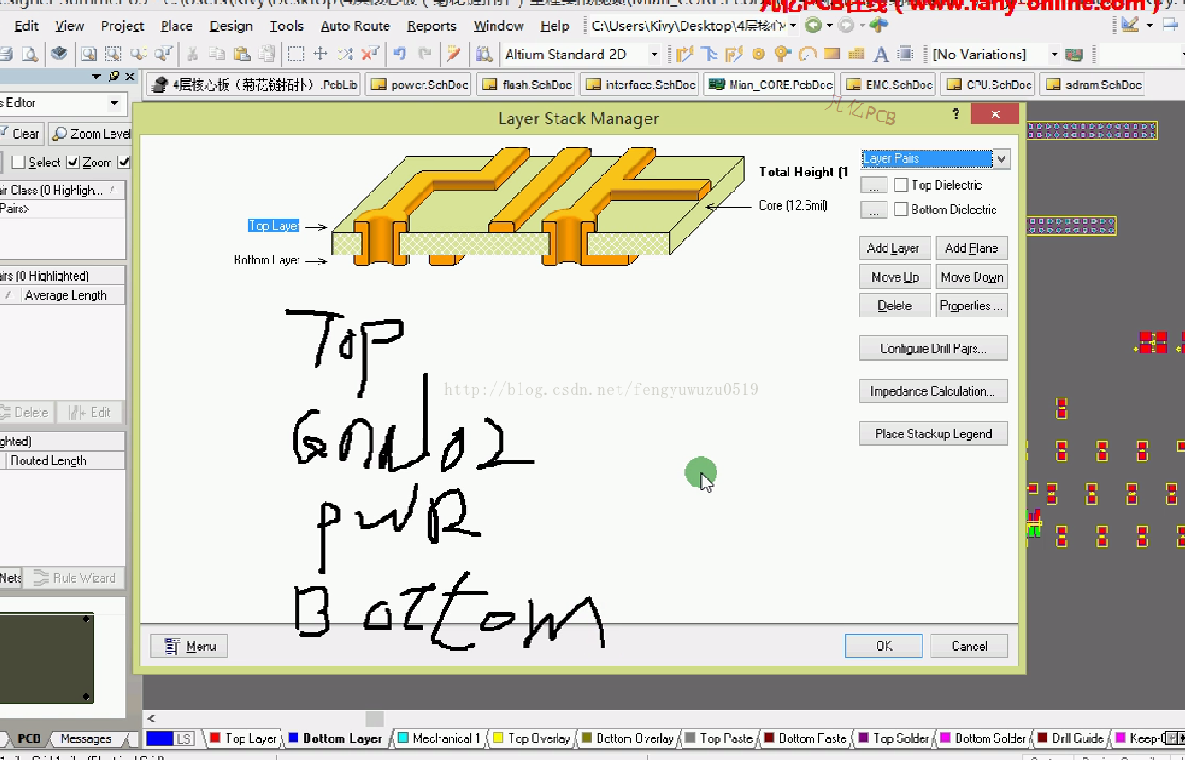Screen dimensions: 1185x760
Task: Click the Cancel button
Action: [x=969, y=646]
